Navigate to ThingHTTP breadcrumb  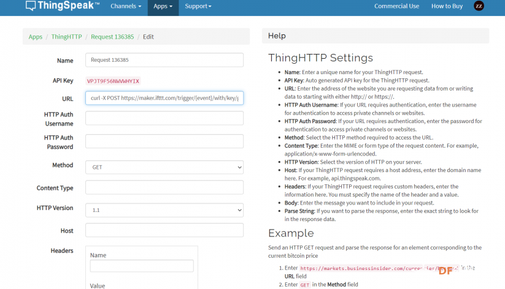[67, 37]
